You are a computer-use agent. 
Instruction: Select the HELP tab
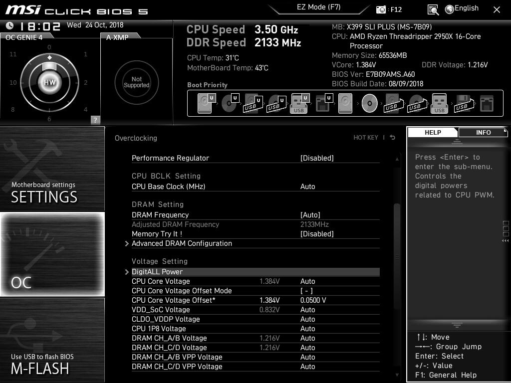click(432, 132)
